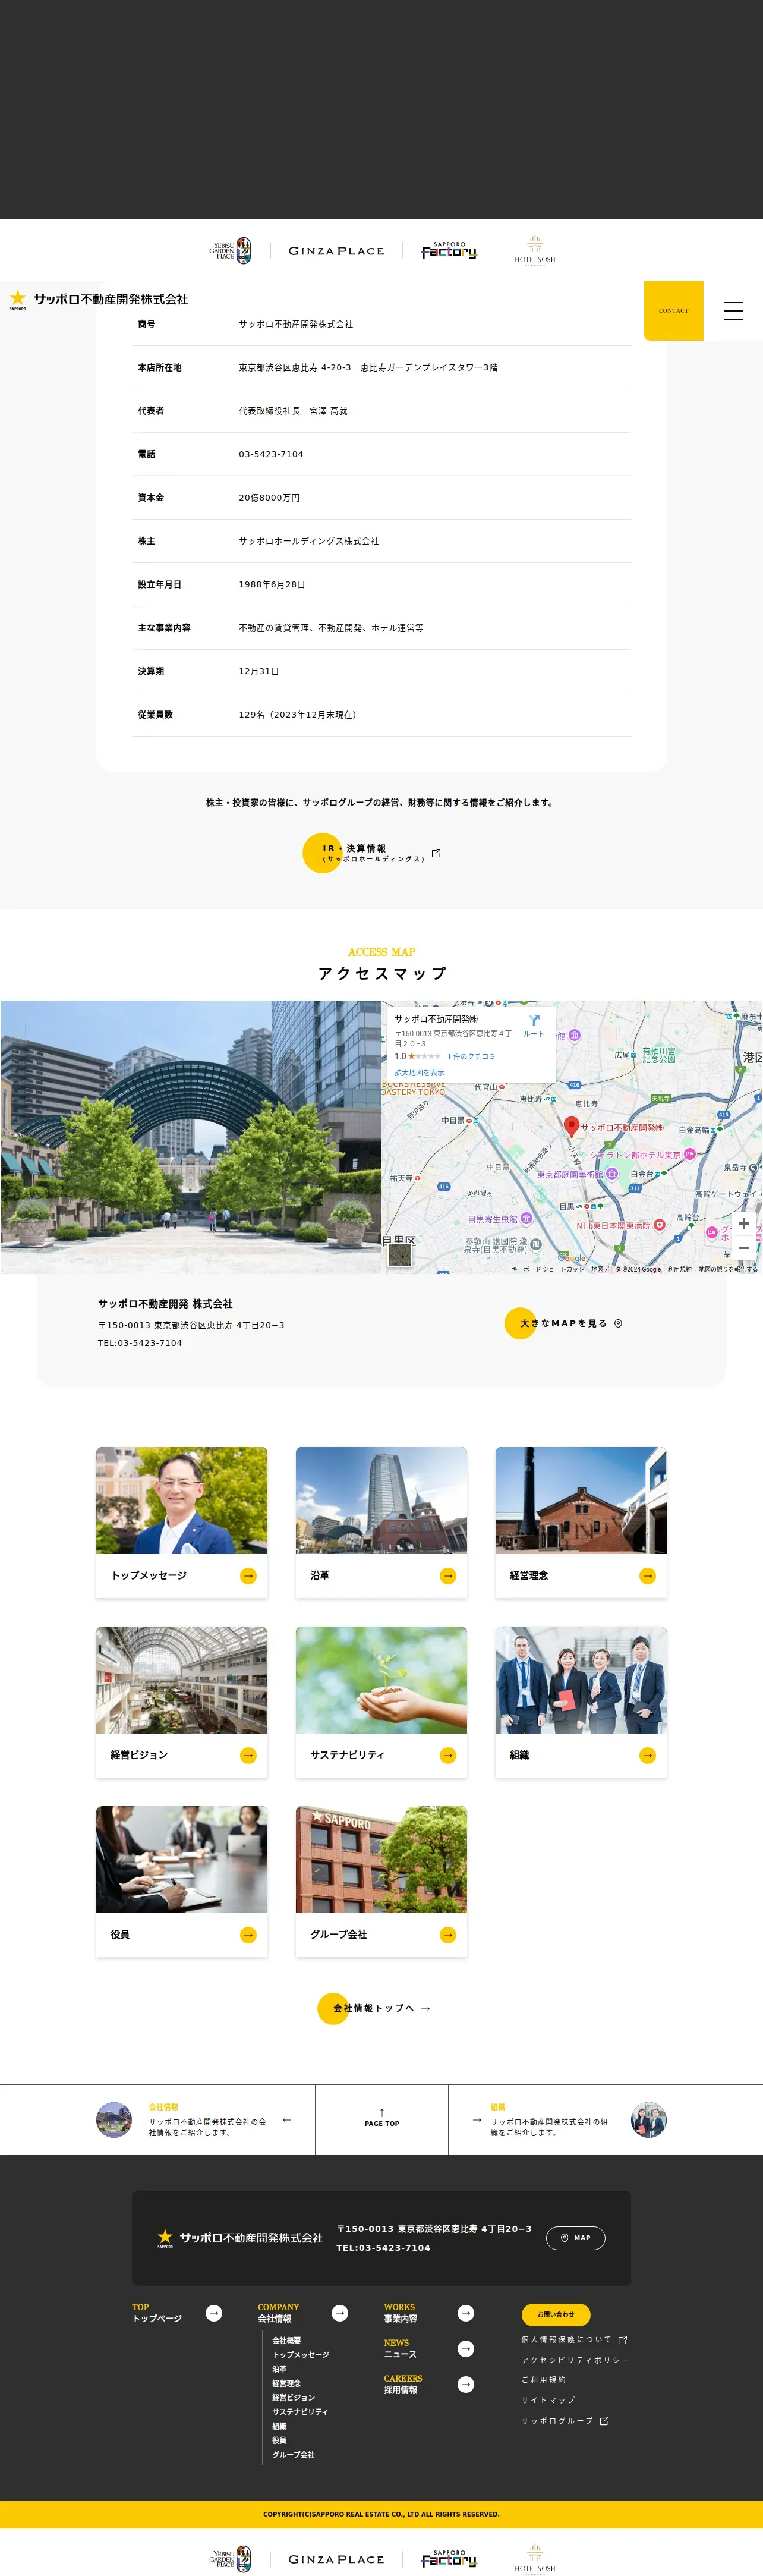Open 拡大地図を表示 link on the map
The width and height of the screenshot is (763, 2576).
coord(419,1072)
